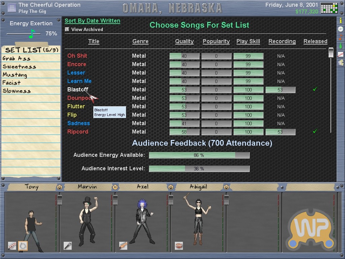Click Marvin's microphone icon

click(68, 246)
